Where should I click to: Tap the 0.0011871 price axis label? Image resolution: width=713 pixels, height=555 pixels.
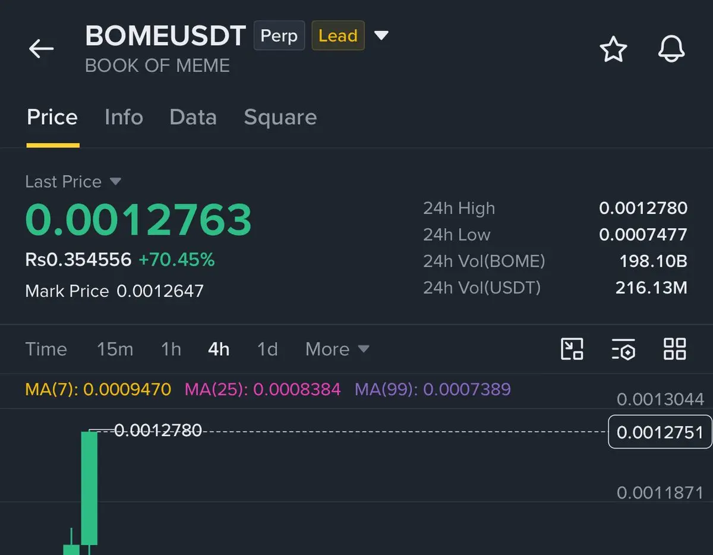pyautogui.click(x=660, y=493)
